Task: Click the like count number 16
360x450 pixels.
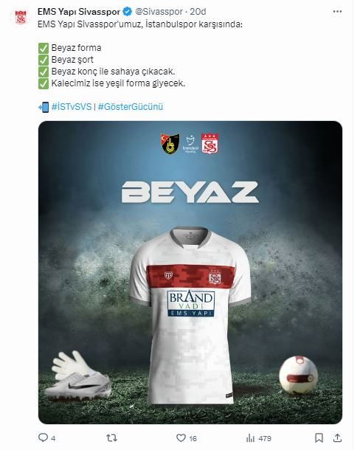Action: [x=193, y=438]
